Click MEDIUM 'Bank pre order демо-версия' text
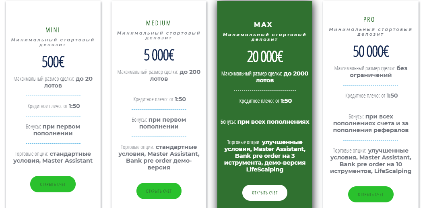The height and width of the screenshot is (208, 423). pyautogui.click(x=159, y=164)
